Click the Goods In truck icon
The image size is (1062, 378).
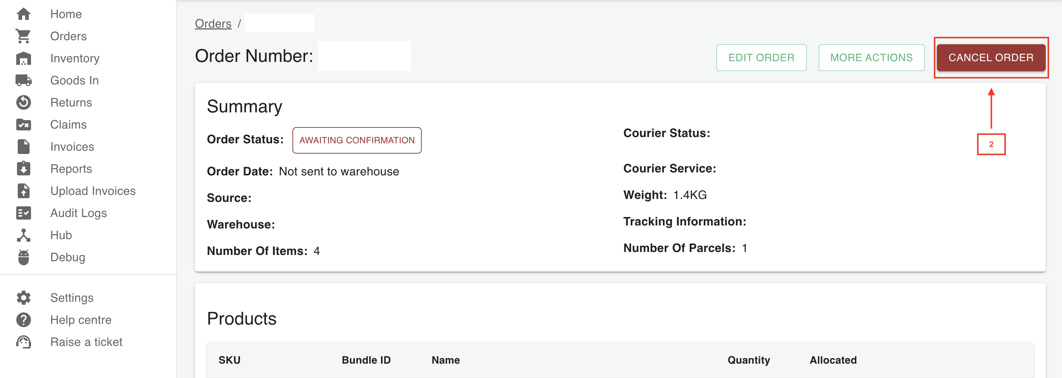[24, 80]
